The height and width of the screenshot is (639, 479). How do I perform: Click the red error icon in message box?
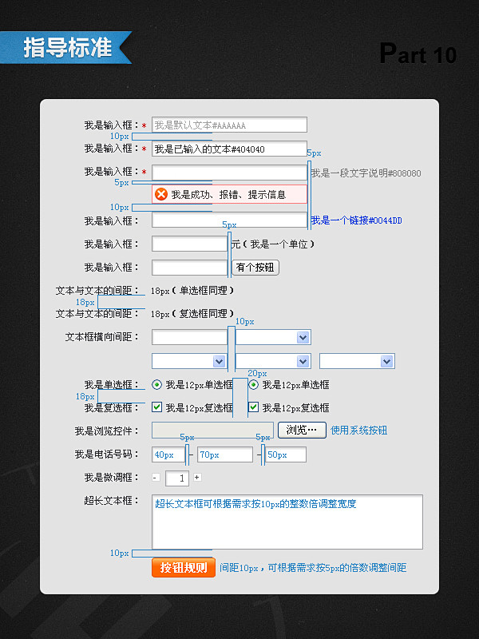[161, 194]
